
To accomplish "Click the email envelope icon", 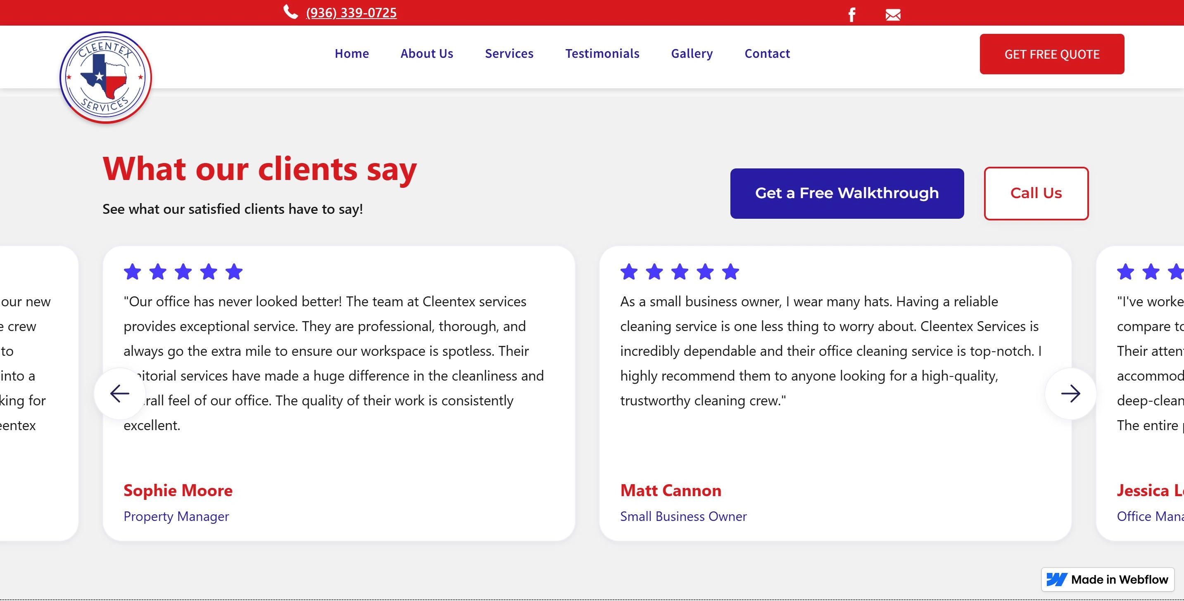I will point(893,15).
